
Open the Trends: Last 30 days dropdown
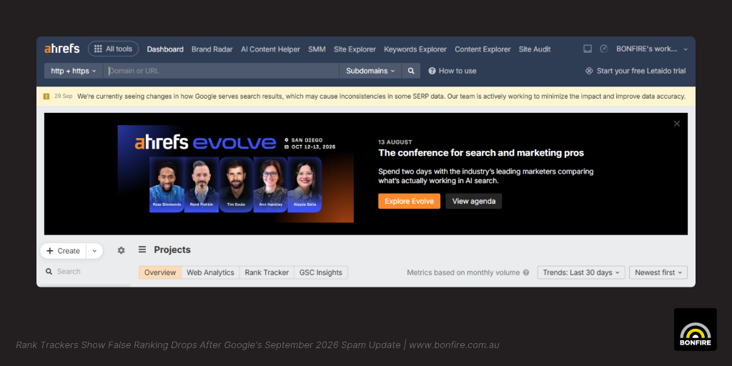tap(581, 272)
